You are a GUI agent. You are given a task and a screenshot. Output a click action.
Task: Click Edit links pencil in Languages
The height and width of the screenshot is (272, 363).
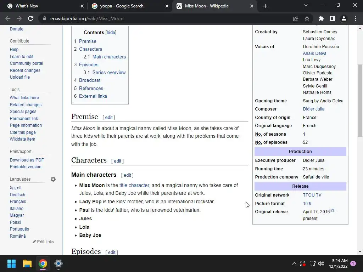coord(43,242)
